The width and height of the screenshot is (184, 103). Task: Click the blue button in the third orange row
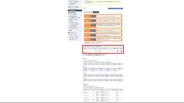pos(93,25)
